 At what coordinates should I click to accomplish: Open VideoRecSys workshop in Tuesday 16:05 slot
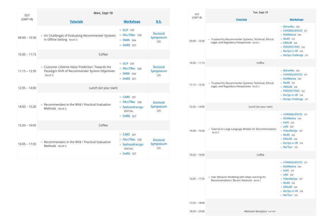(290, 179)
